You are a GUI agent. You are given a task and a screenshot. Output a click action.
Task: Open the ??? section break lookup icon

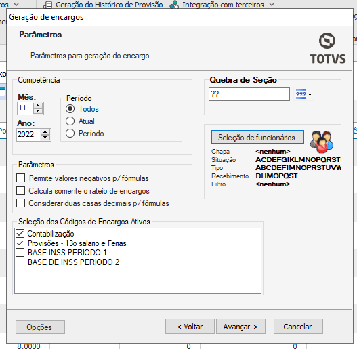pyautogui.click(x=301, y=94)
